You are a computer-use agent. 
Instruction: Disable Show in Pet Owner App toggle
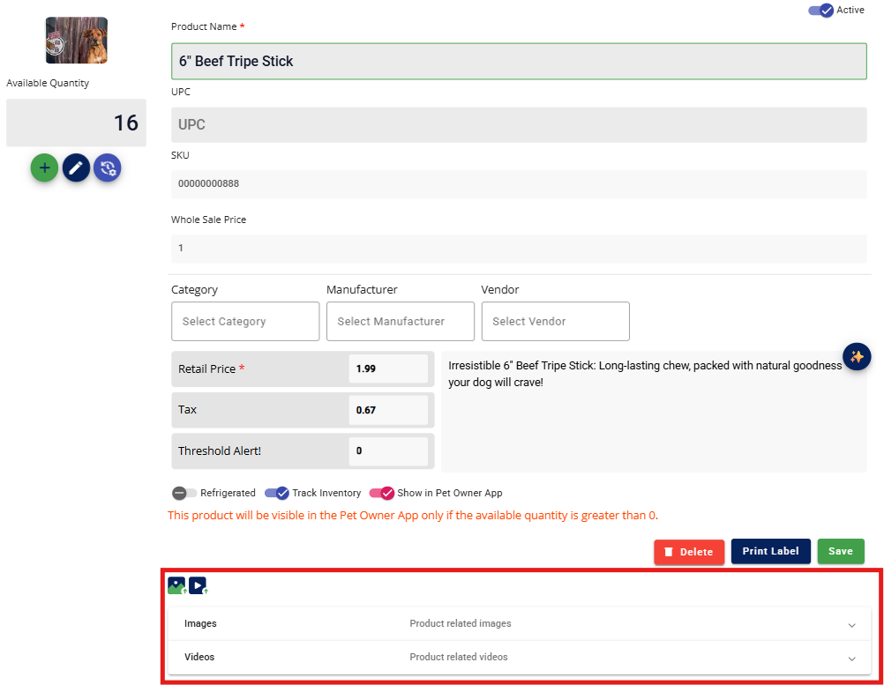[x=381, y=494]
